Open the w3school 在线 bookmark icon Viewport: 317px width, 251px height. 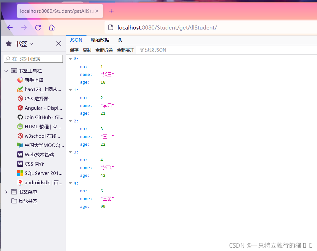[x=20, y=136]
